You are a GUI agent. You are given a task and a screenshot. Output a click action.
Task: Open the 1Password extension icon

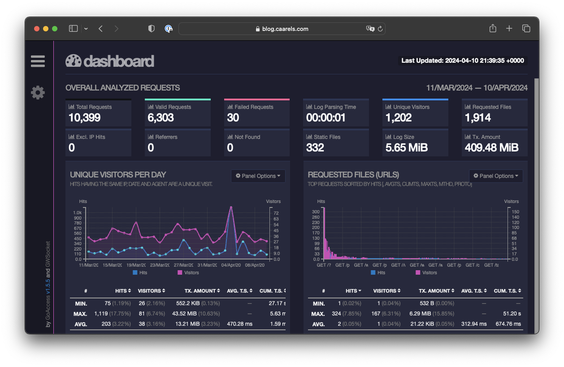coord(169,29)
